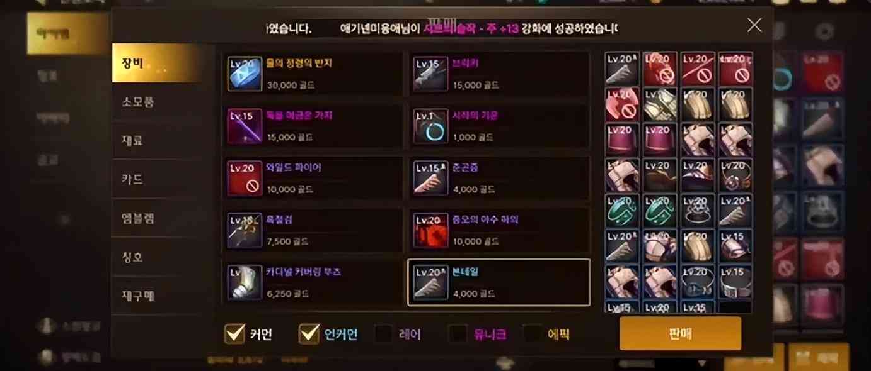Enable the 유니크 rarity checkbox
871x371 pixels.
pos(458,333)
